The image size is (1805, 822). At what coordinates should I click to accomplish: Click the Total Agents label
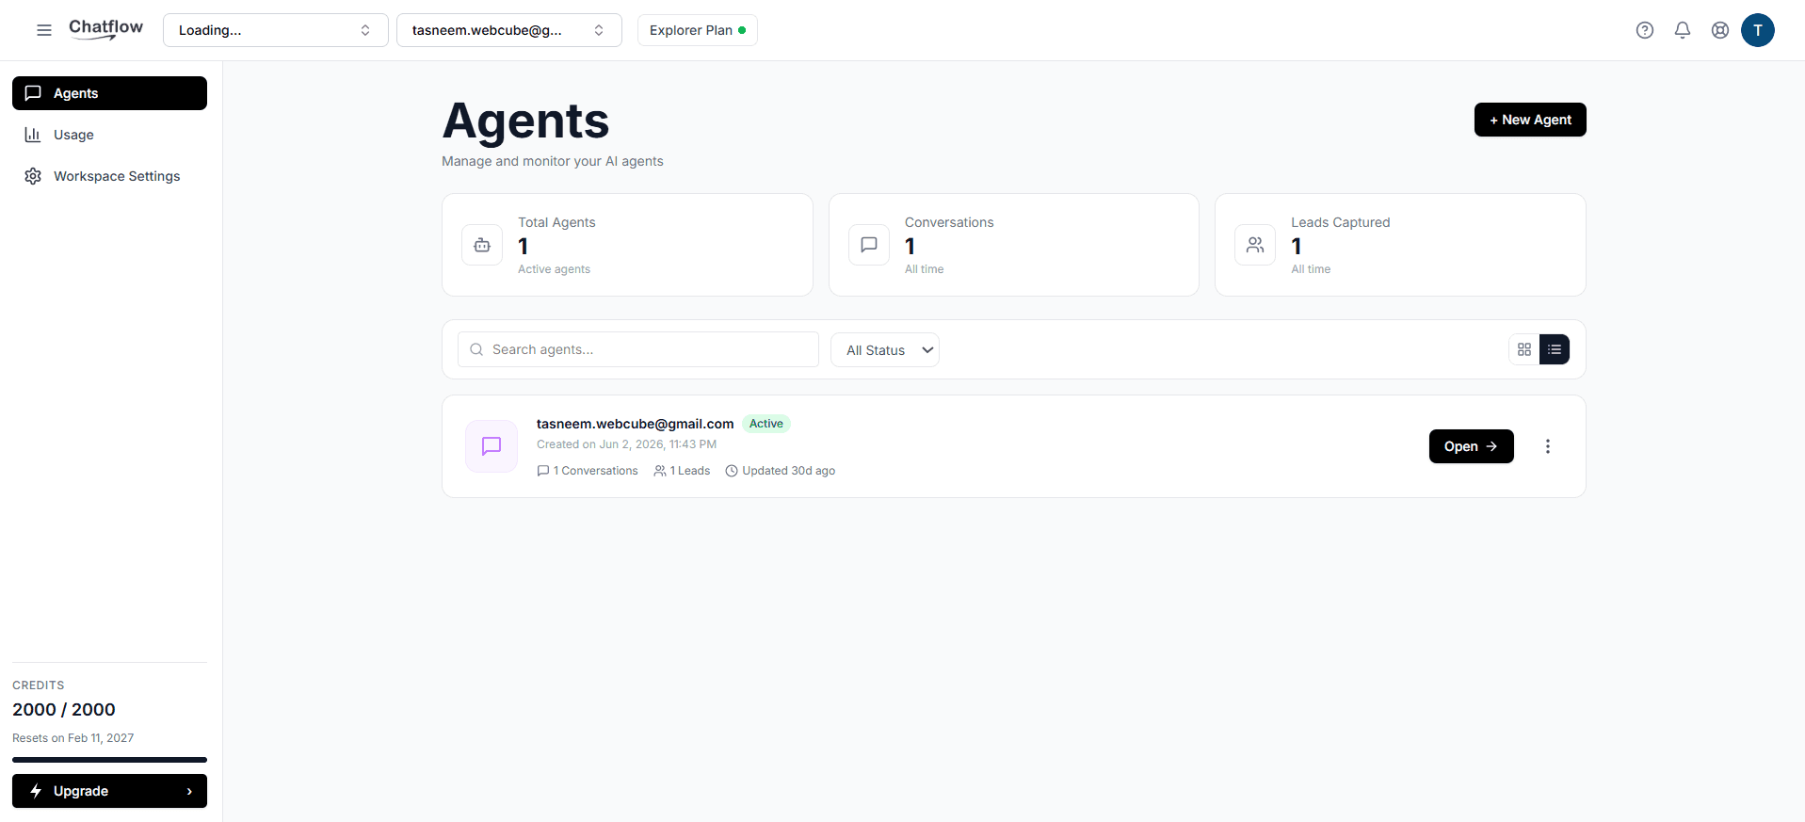click(x=556, y=222)
